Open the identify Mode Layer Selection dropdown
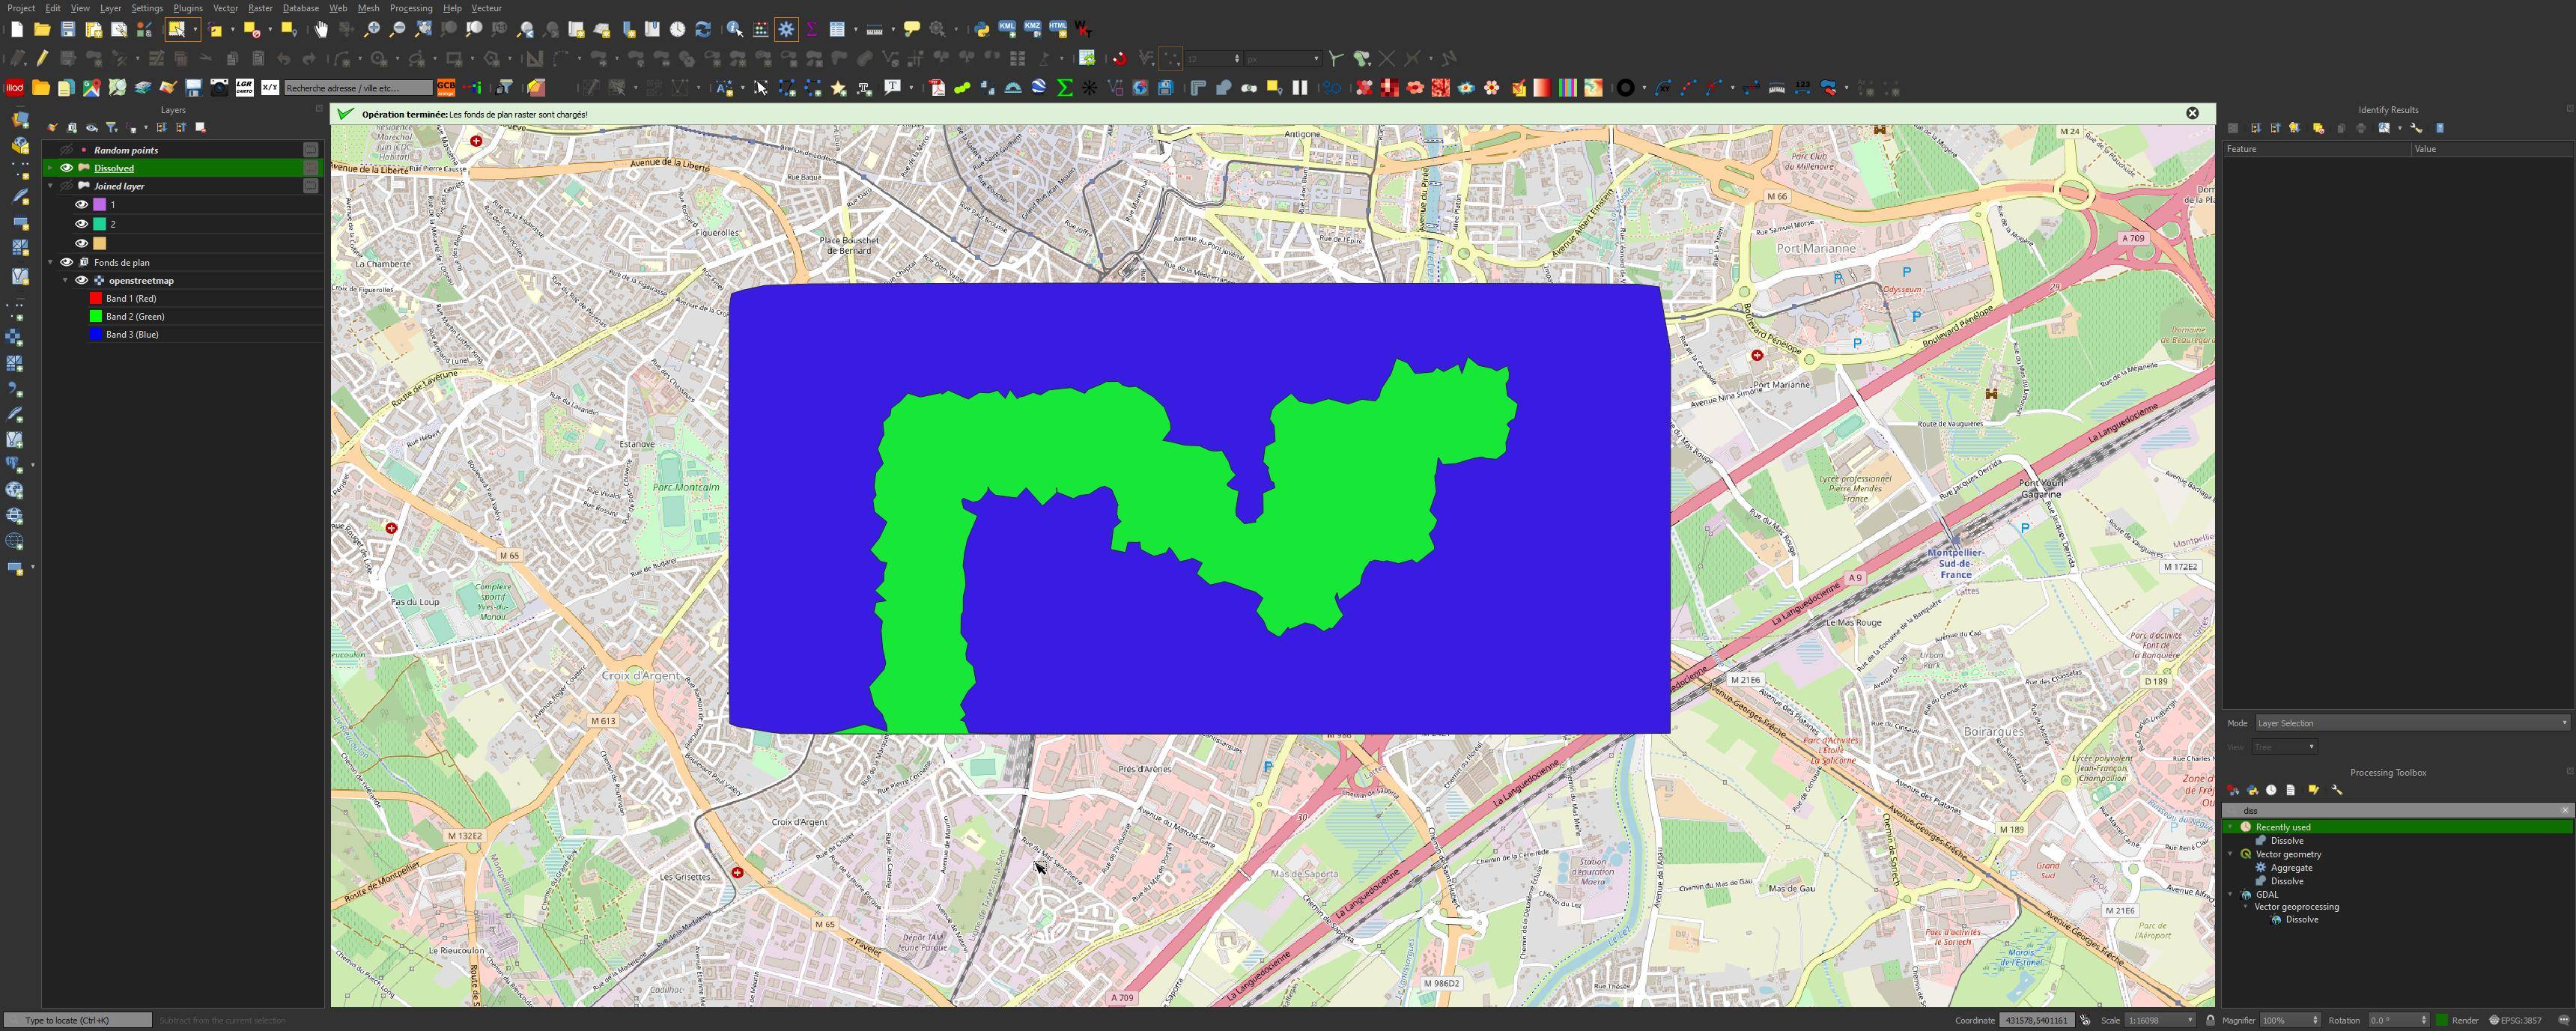Screen dimensions: 2576x1031 (2411, 723)
